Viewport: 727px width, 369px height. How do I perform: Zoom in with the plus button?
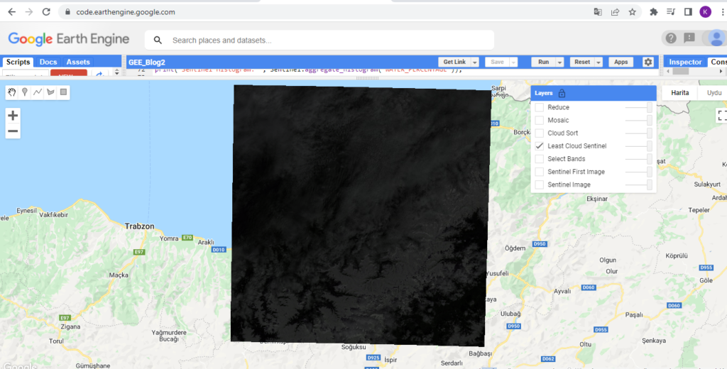click(x=13, y=115)
